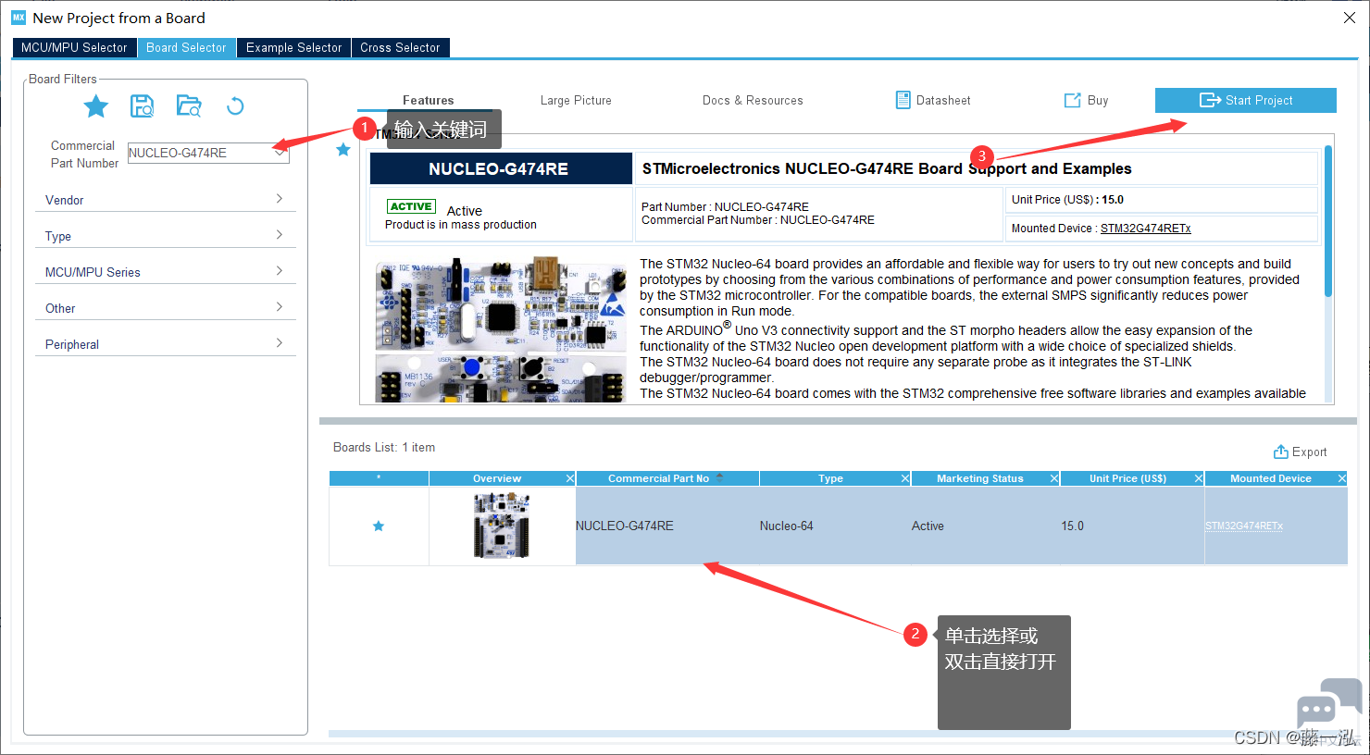Screen dimensions: 1370x755
Task: Open the Large Picture tab
Action: [x=576, y=100]
